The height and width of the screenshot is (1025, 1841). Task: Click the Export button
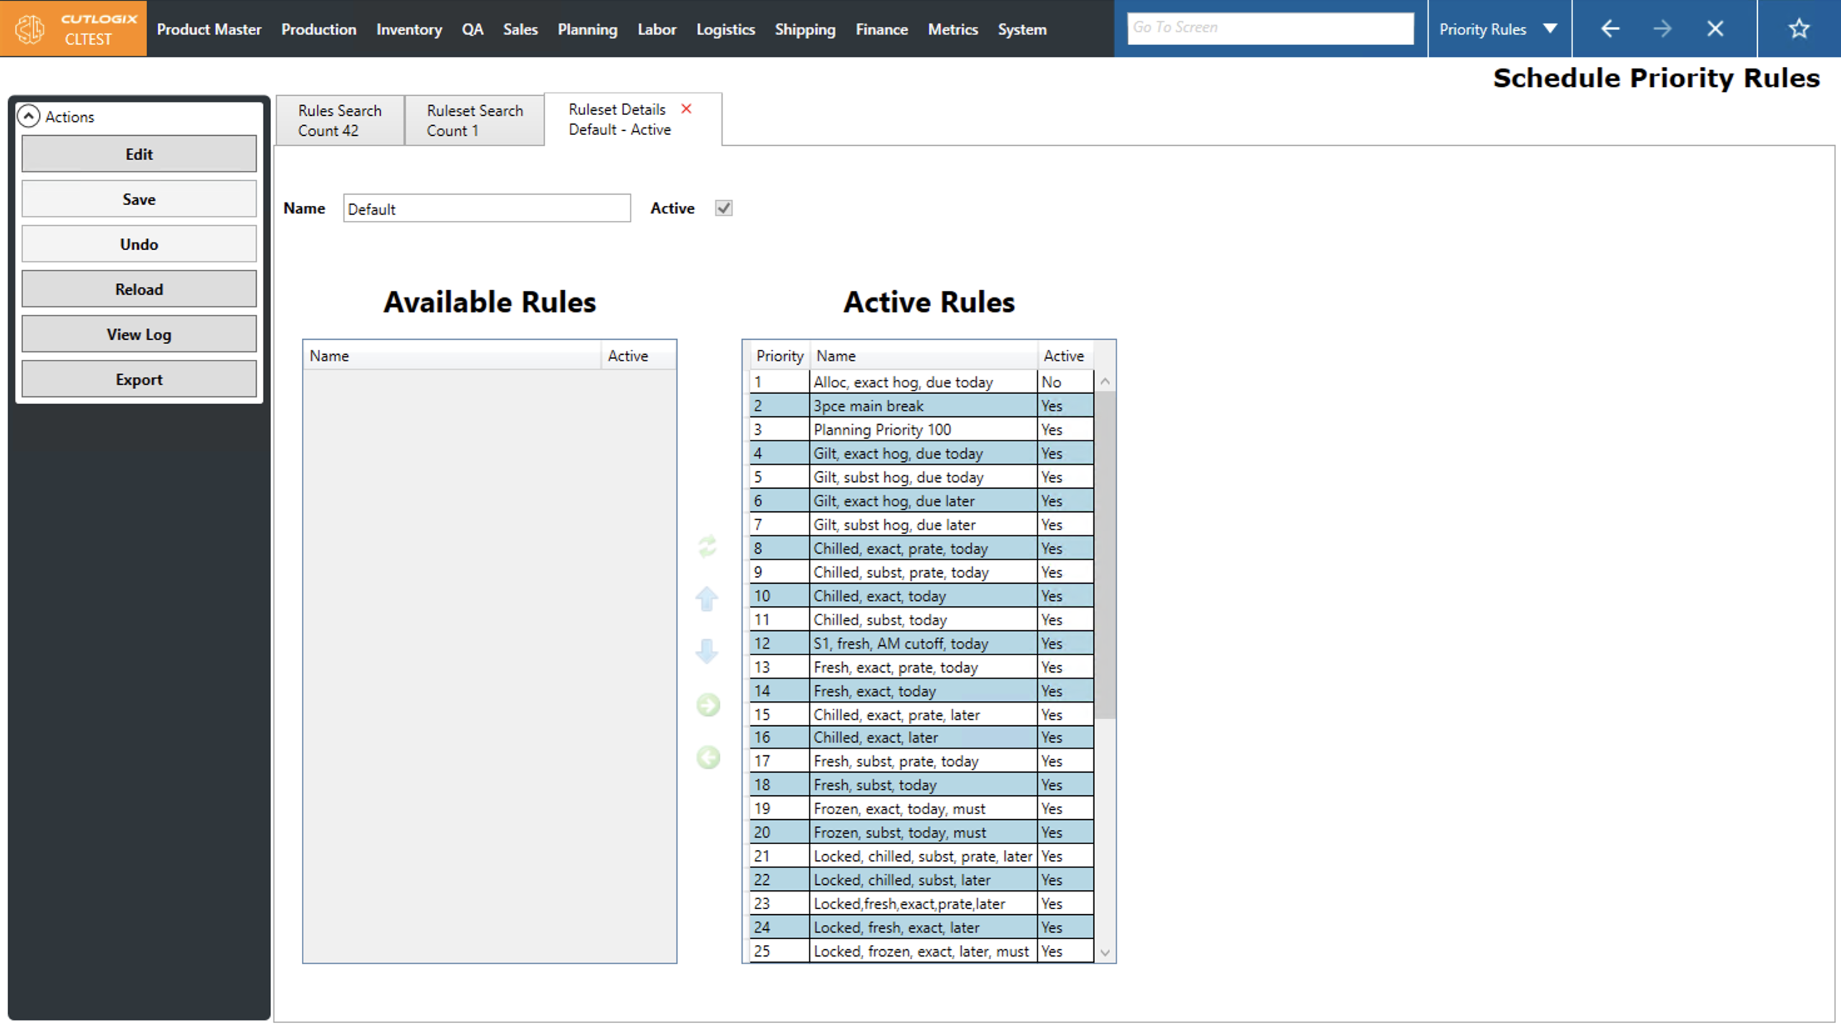(138, 379)
